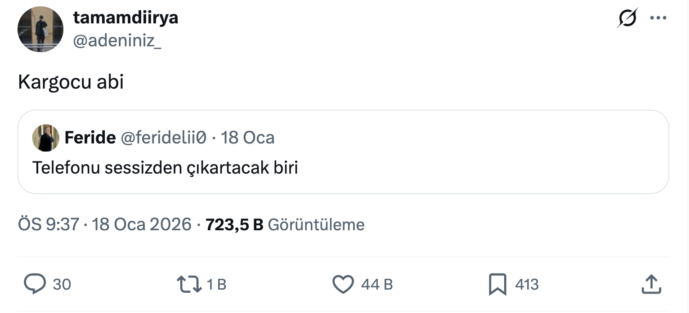The height and width of the screenshot is (313, 689).
Task: Open the share icon for this tweet
Action: (x=652, y=284)
